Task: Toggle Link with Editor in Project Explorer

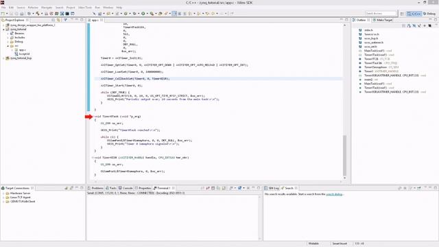Action: click(x=58, y=20)
